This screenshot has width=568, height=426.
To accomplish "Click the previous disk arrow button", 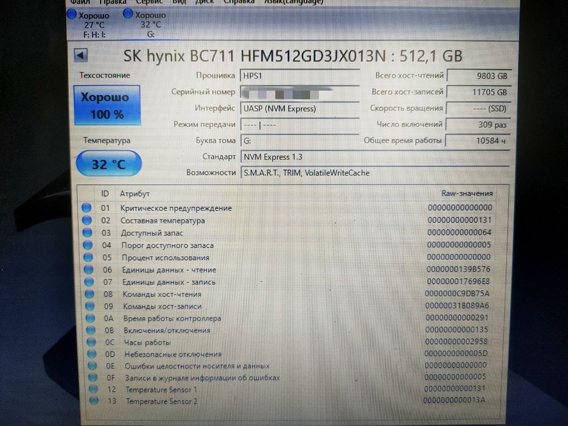I will (80, 55).
